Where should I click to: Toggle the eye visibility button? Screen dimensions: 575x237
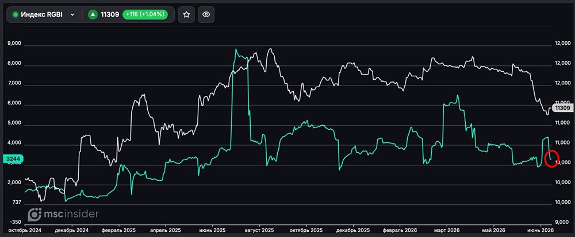[206, 14]
